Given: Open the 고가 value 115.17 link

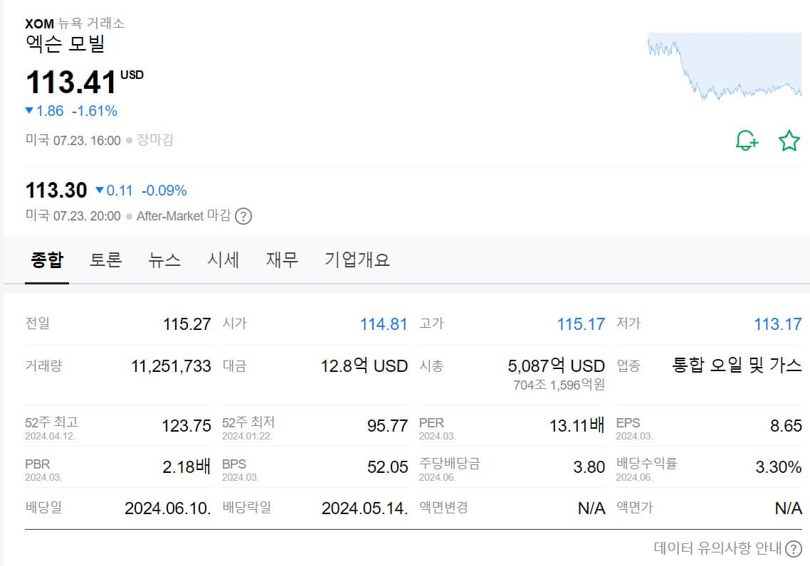Looking at the screenshot, I should click(x=582, y=324).
